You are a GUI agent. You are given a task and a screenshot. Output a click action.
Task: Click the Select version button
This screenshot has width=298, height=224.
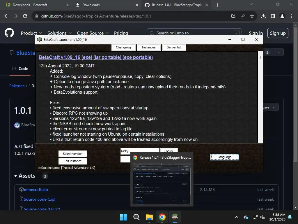73,154
